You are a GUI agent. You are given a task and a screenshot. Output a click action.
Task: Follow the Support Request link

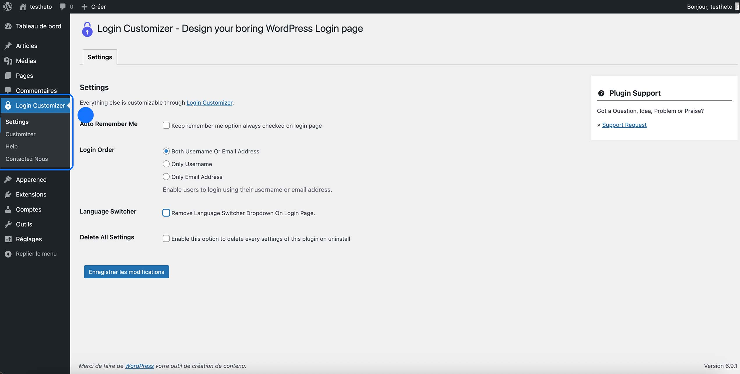click(x=624, y=124)
